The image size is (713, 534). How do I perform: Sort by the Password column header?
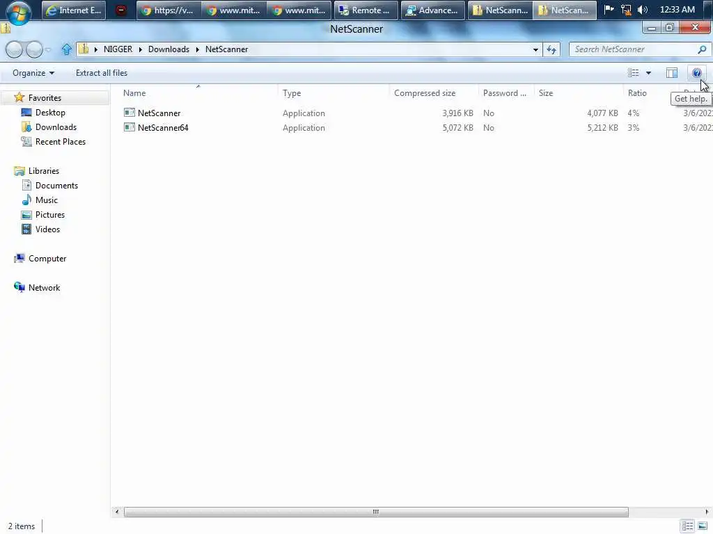(505, 93)
